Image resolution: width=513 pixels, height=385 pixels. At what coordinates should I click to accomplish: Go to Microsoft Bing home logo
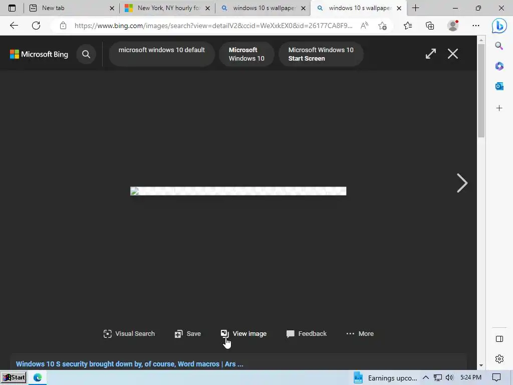pos(39,54)
